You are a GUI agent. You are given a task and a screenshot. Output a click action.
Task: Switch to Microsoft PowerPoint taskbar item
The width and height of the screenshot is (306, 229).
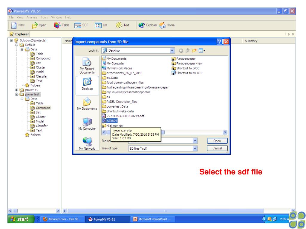pos(153,219)
